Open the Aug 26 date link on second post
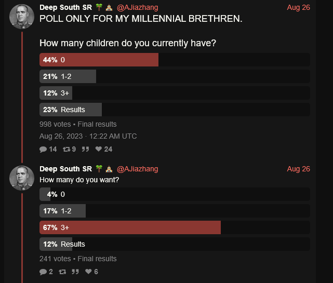 point(298,169)
